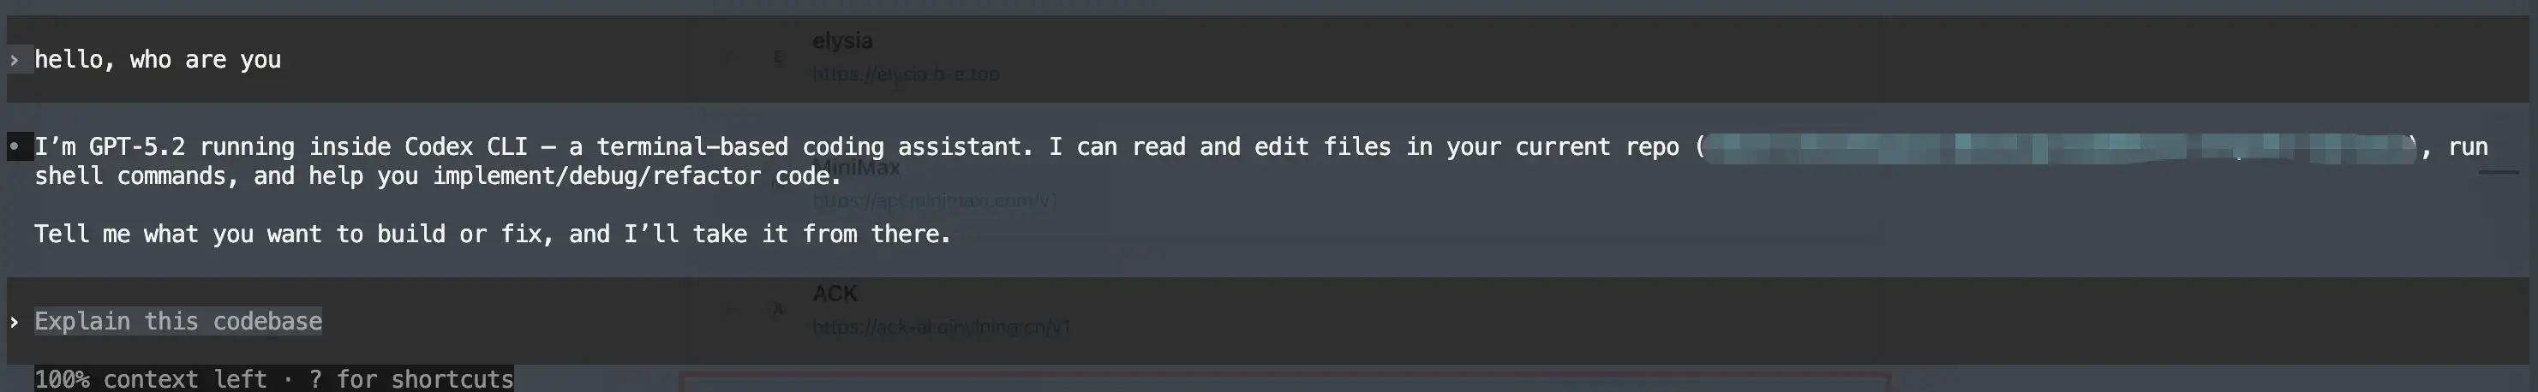2538x392 pixels.
Task: Click the chevron beside "hello, who are you"
Action: click(14, 60)
